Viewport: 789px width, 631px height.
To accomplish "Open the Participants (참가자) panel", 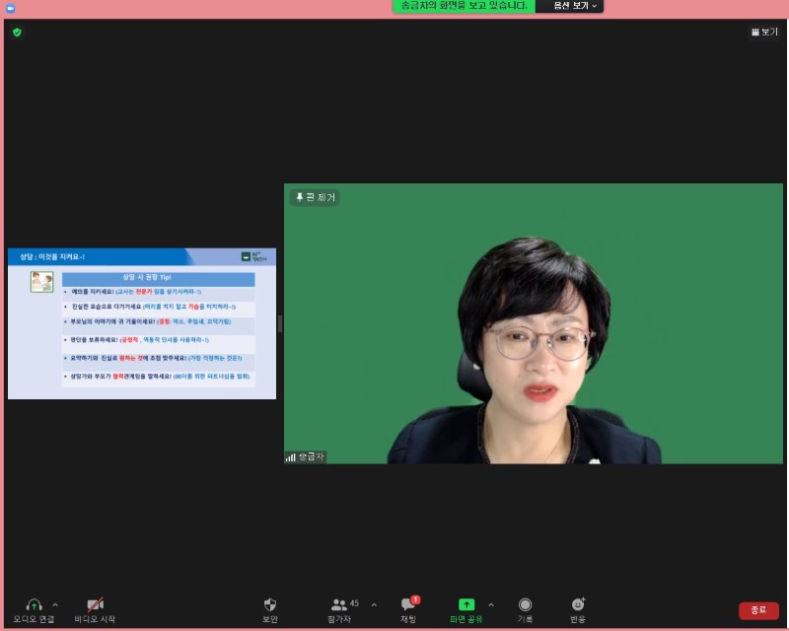I will (x=339, y=604).
